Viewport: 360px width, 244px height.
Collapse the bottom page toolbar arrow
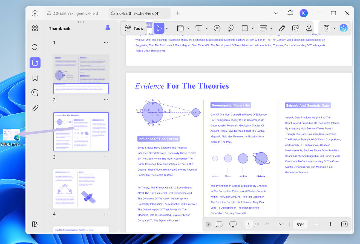click(208, 224)
